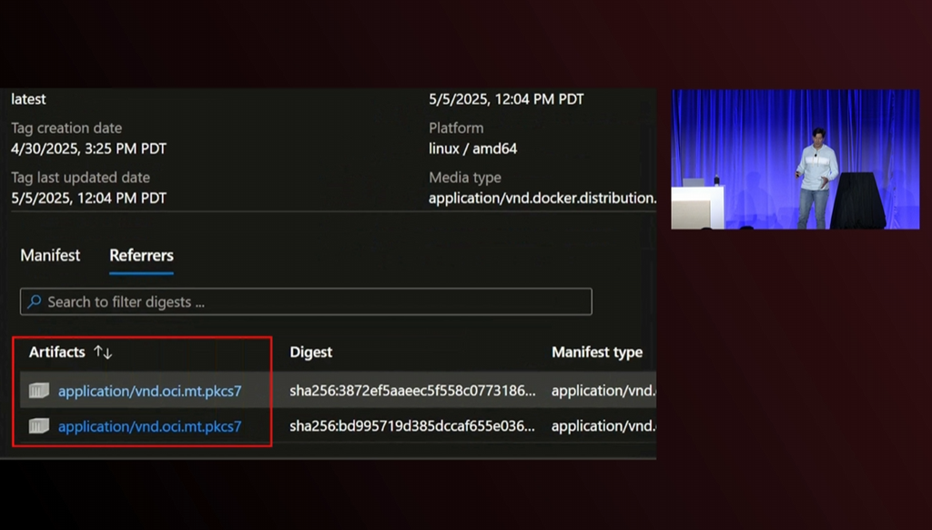Click the first artifact row's container icon
The image size is (932, 530).
[38, 392]
